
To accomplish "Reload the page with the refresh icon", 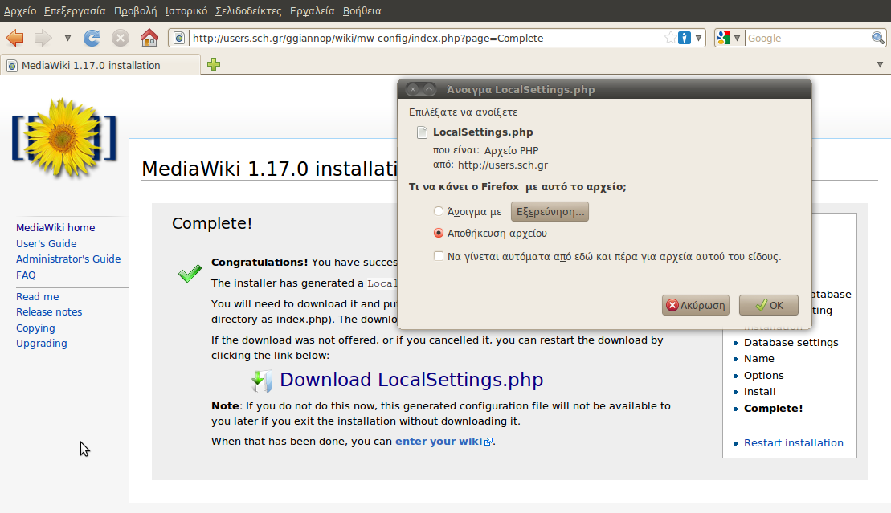I will [92, 38].
